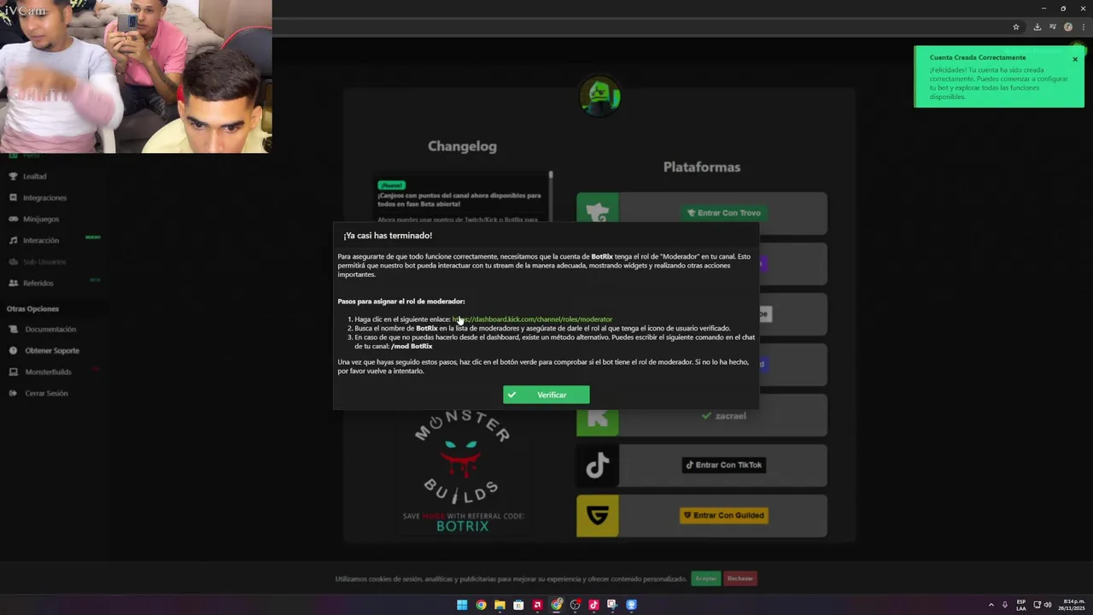This screenshot has height=615, width=1093.
Task: Click the zacrael Kick account button
Action: [x=723, y=415]
